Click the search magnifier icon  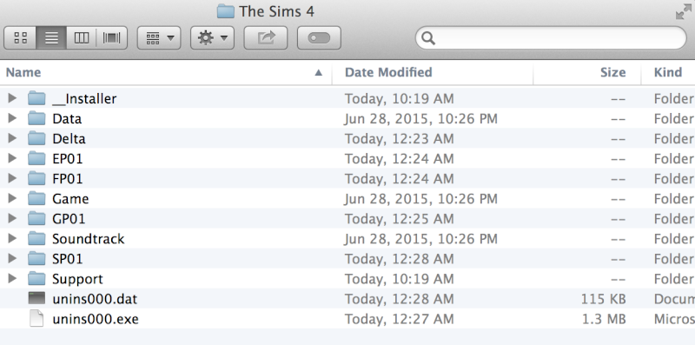click(428, 38)
